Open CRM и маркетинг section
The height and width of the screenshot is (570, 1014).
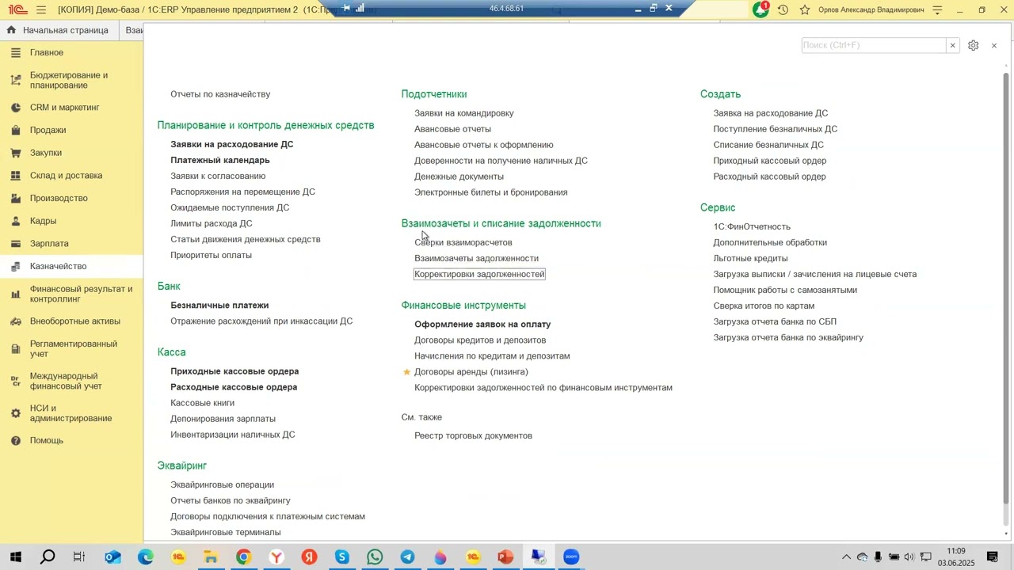[x=65, y=107]
